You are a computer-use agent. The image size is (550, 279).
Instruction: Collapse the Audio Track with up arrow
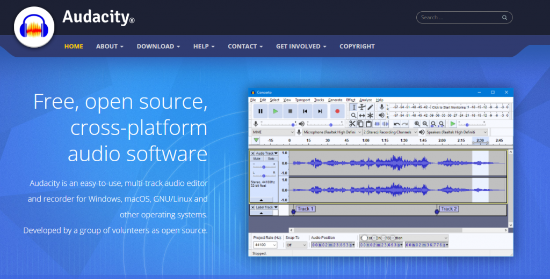pyautogui.click(x=262, y=200)
